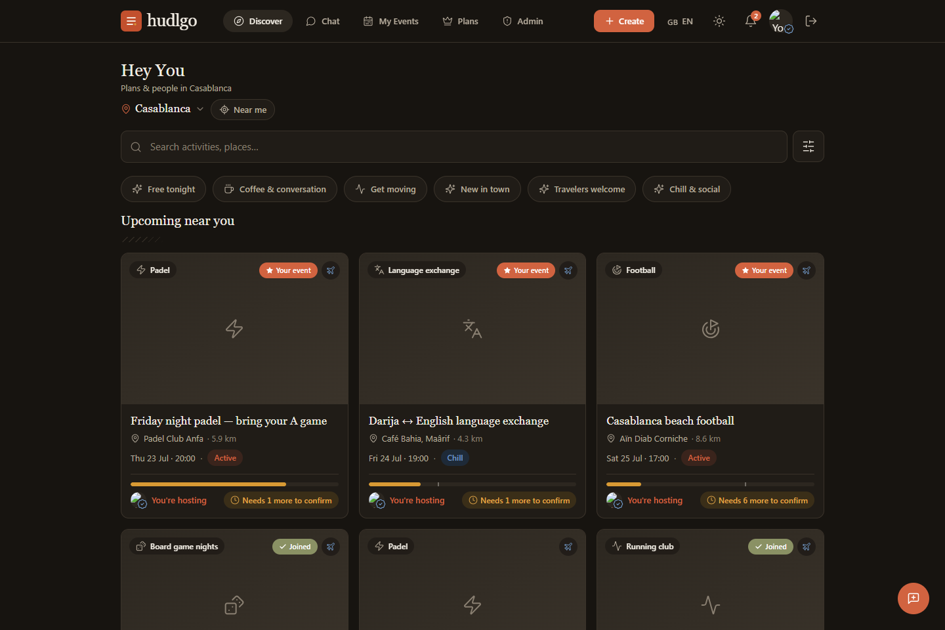The height and width of the screenshot is (630, 945).
Task: Open the My Events tab
Action: pos(391,21)
